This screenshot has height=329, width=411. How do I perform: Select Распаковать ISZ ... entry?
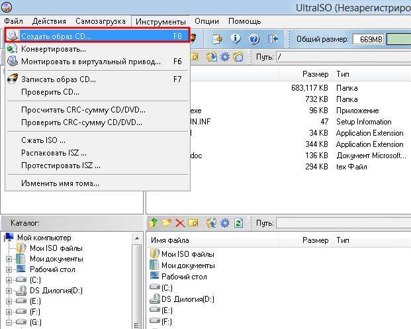(x=97, y=153)
